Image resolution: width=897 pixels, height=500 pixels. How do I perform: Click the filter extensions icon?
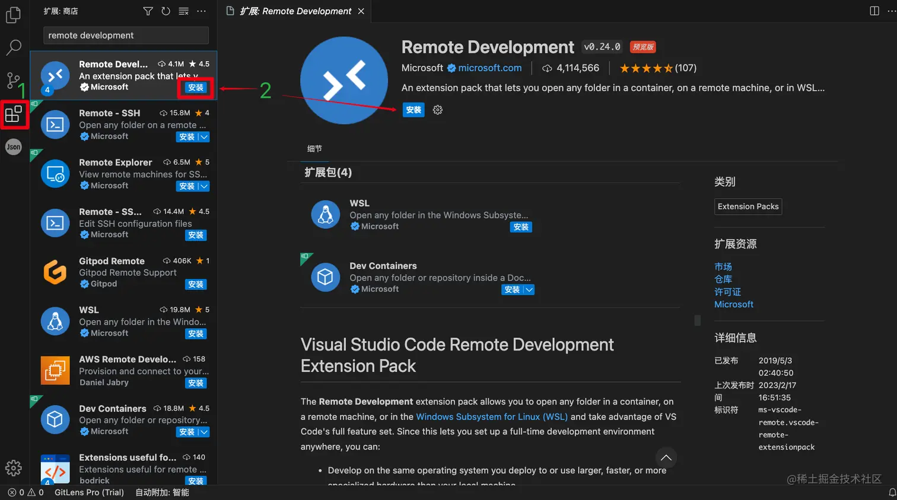(x=148, y=11)
